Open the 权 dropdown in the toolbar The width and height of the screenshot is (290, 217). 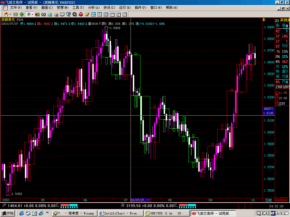[30, 14]
